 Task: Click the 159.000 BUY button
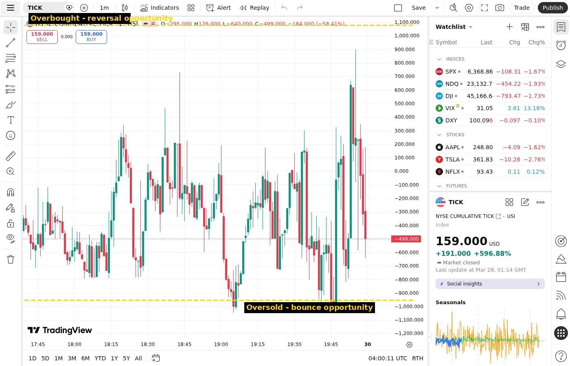click(91, 37)
